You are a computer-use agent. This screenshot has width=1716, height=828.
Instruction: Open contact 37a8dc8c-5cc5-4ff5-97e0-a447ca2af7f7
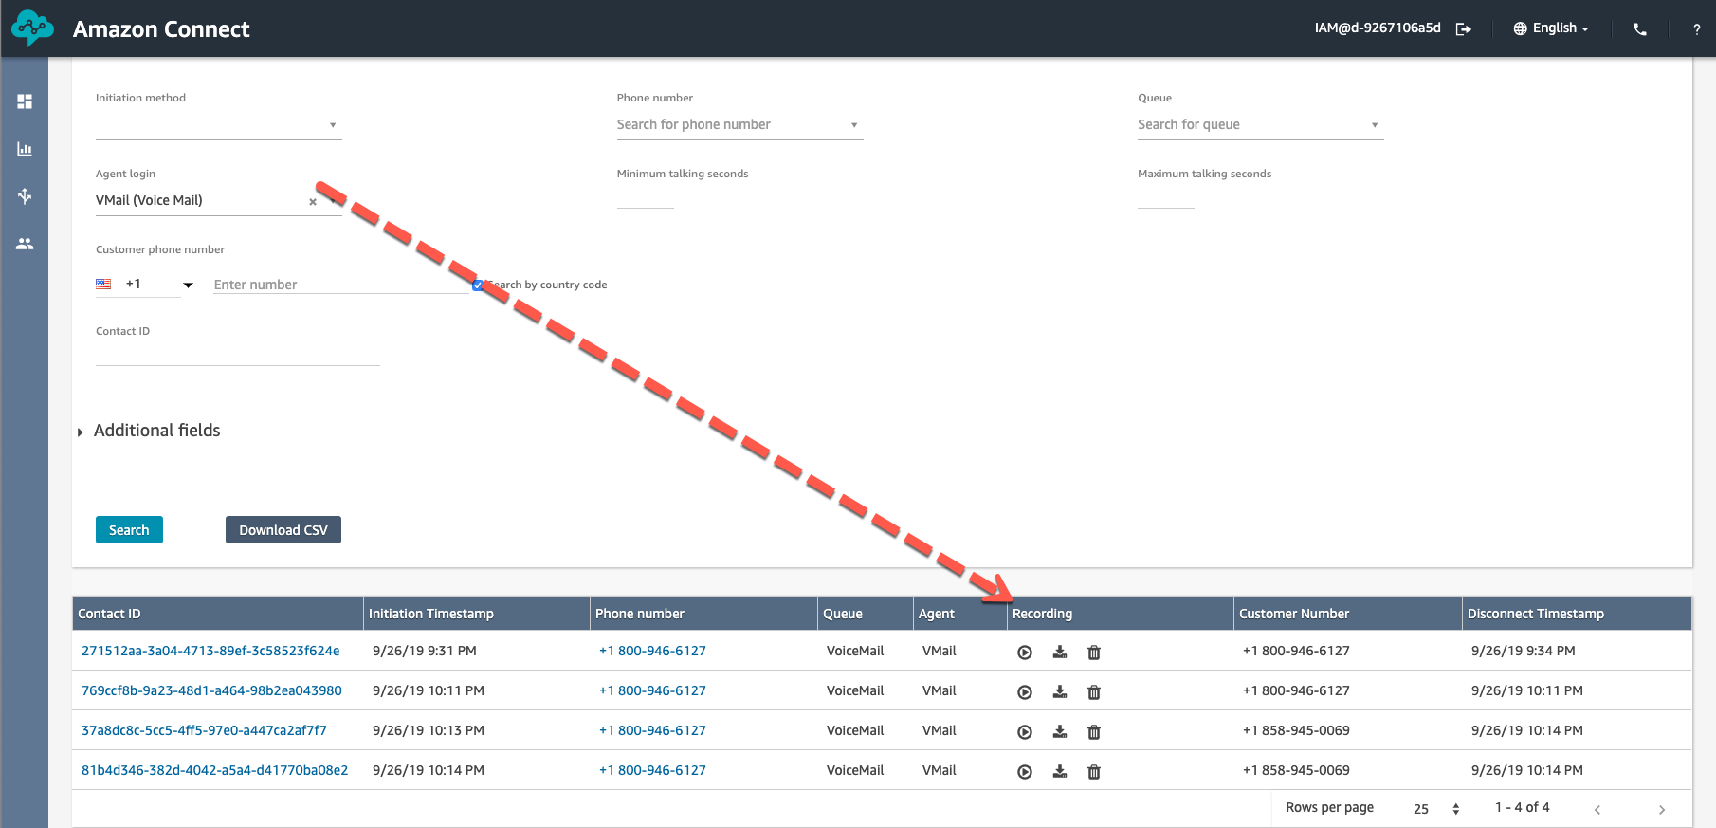pyautogui.click(x=204, y=730)
